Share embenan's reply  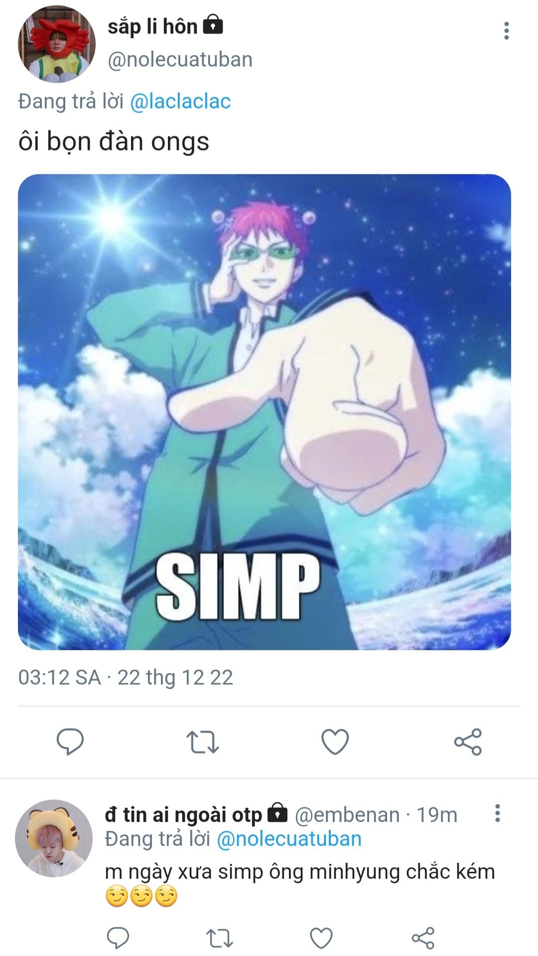(423, 938)
